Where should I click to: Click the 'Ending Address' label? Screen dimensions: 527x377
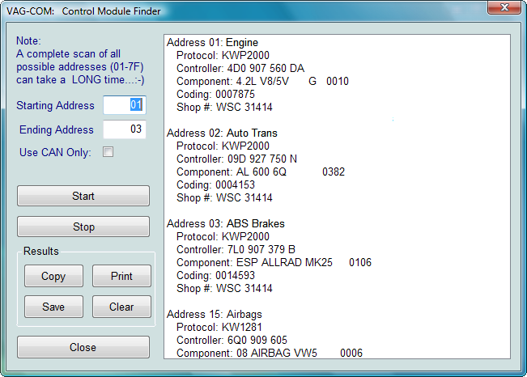[56, 129]
